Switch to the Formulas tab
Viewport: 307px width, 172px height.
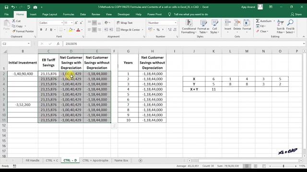tap(69, 14)
